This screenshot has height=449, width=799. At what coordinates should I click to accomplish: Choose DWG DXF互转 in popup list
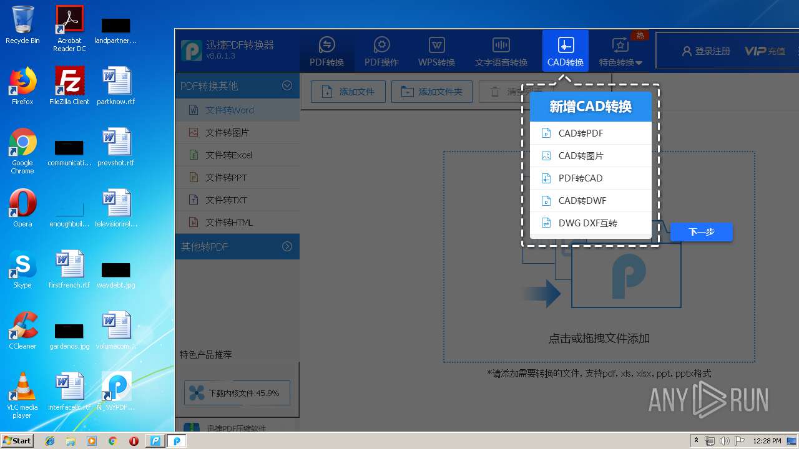pyautogui.click(x=591, y=223)
